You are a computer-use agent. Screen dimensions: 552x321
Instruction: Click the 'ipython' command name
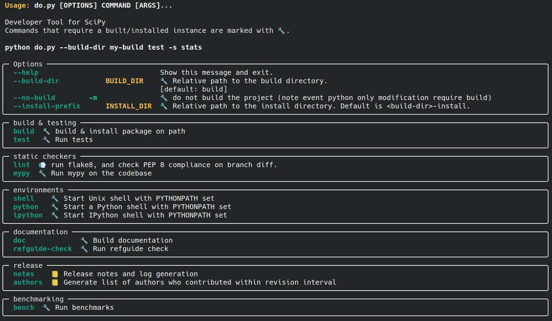[28, 215]
